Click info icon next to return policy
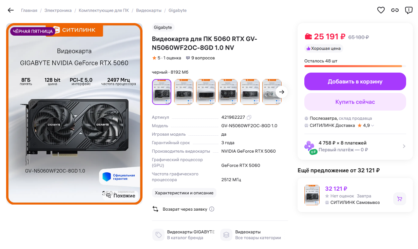 pos(212,209)
